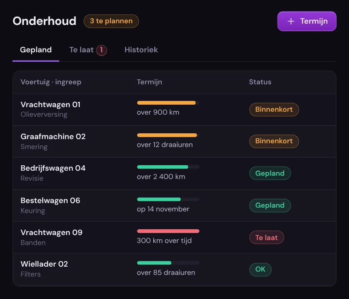349x299 pixels.
Task: Click the over 900 km text
Action: tap(158, 113)
